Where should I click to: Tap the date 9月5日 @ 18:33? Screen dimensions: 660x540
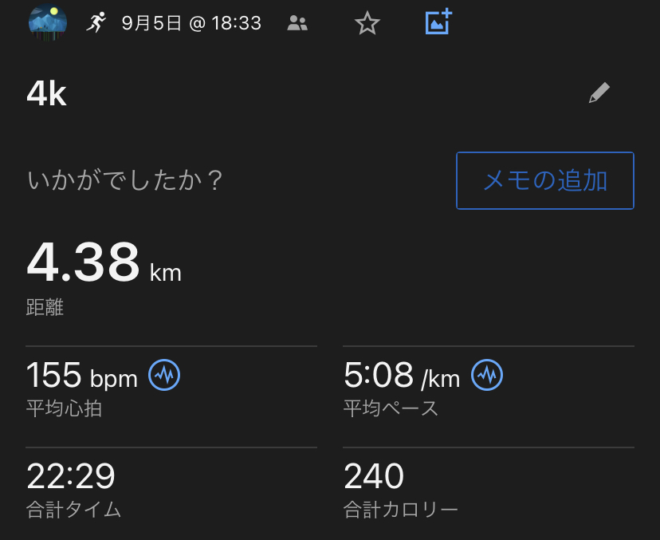[191, 23]
